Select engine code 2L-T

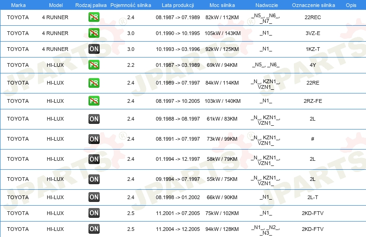coord(313,197)
